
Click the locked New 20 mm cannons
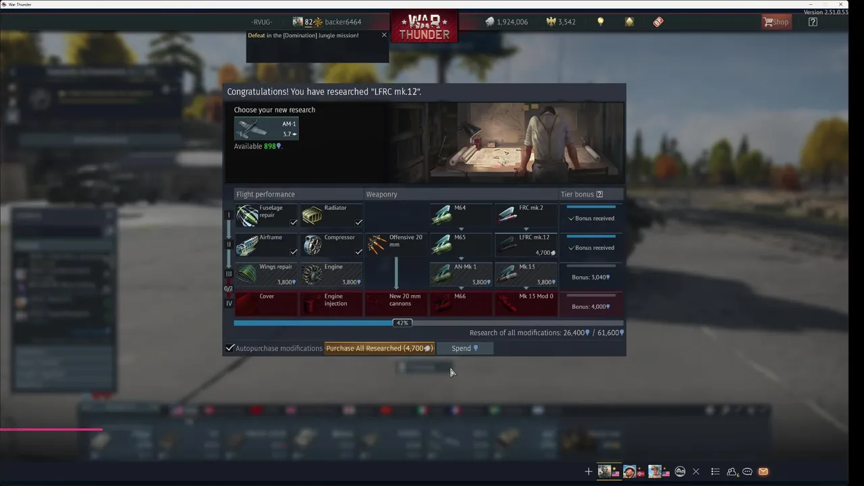point(396,304)
